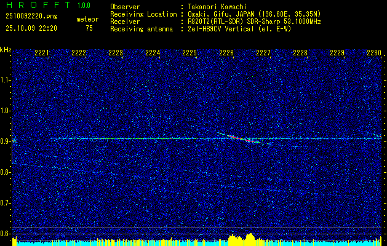Click the 2226 time marker
The image size is (387, 246).
(x=226, y=54)
